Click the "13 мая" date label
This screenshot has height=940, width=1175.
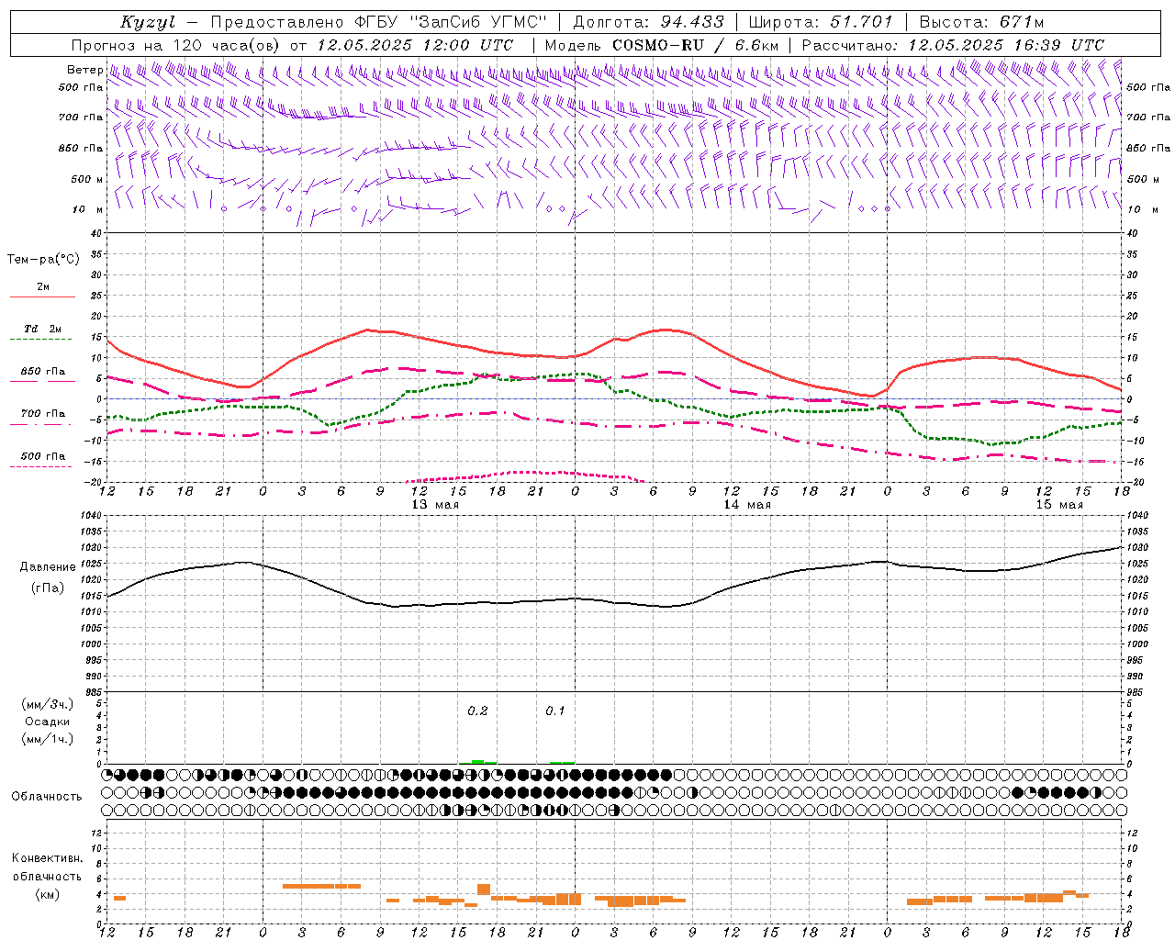tap(435, 505)
